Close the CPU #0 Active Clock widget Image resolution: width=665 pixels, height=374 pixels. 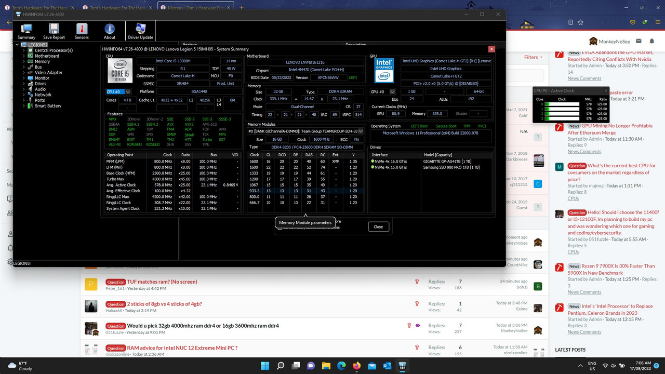606,90
